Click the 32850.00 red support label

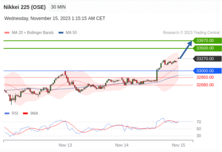tap(205, 77)
